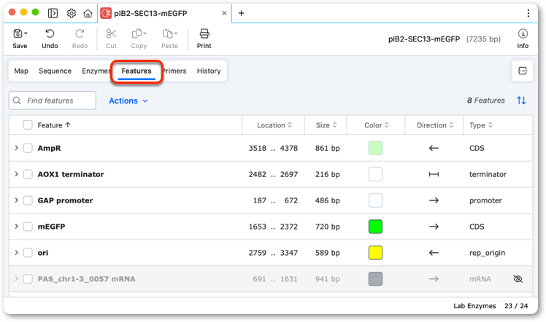Switch to the Map tab
Image resolution: width=546 pixels, height=322 pixels.
point(21,71)
